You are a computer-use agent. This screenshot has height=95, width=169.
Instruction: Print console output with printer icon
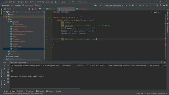tap(8, 79)
